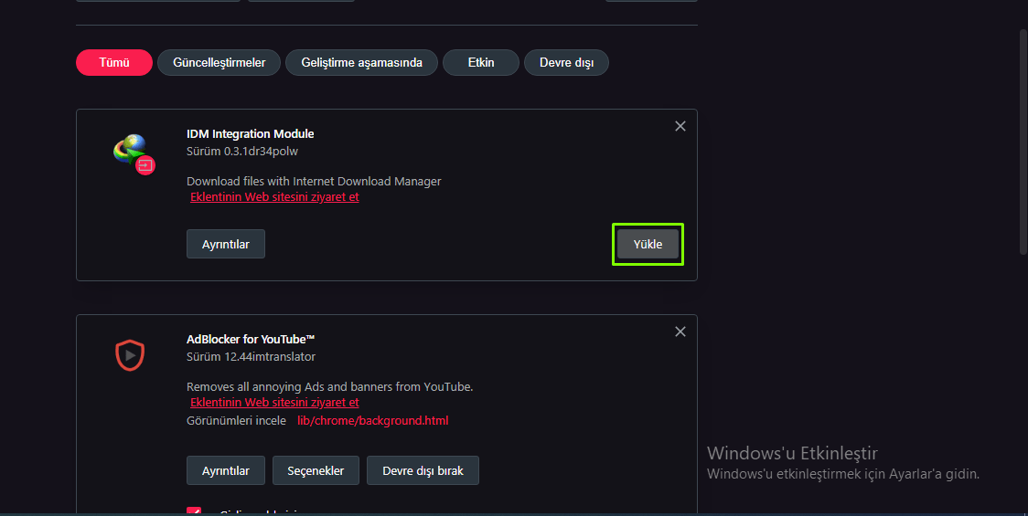Open Seçenekler for AdBlocker for YouTube

(316, 471)
